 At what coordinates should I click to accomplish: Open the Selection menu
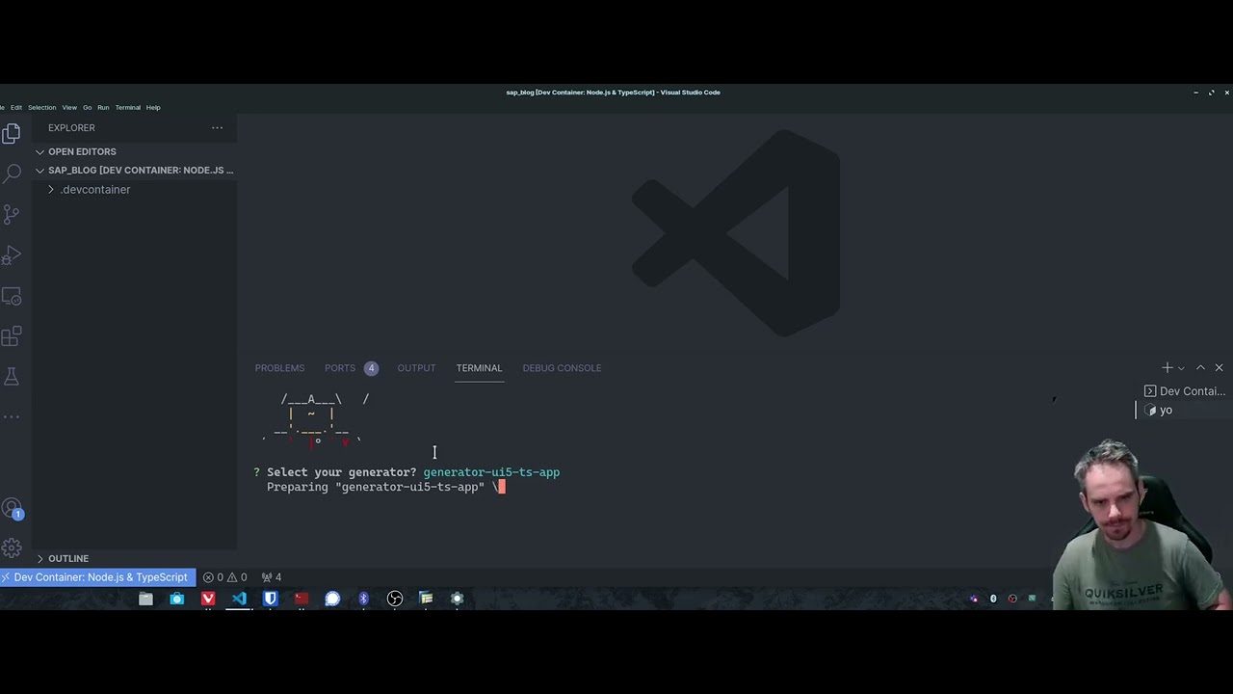pyautogui.click(x=41, y=107)
